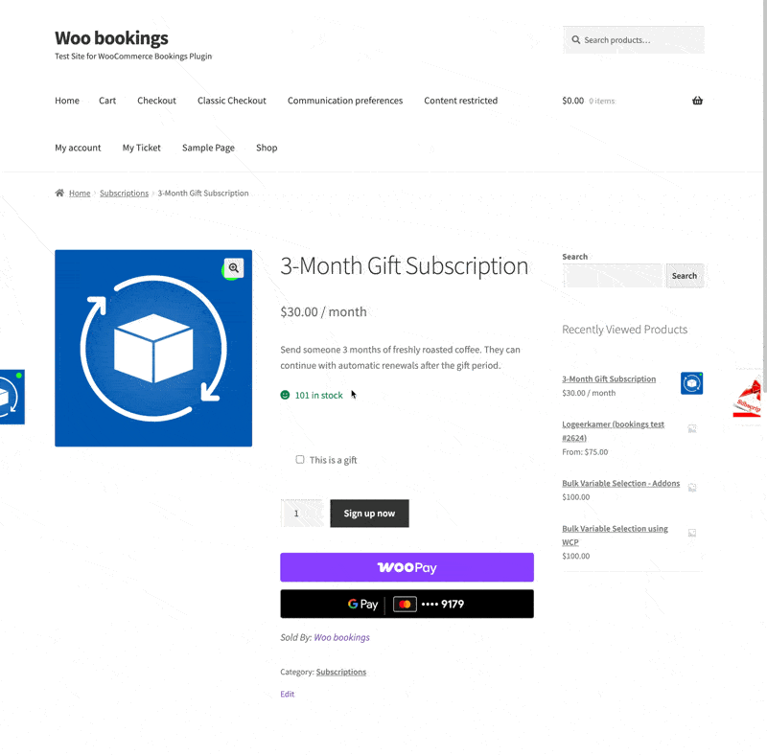Open the next product thumbnail on right edge
This screenshot has width=767, height=755.
click(748, 397)
